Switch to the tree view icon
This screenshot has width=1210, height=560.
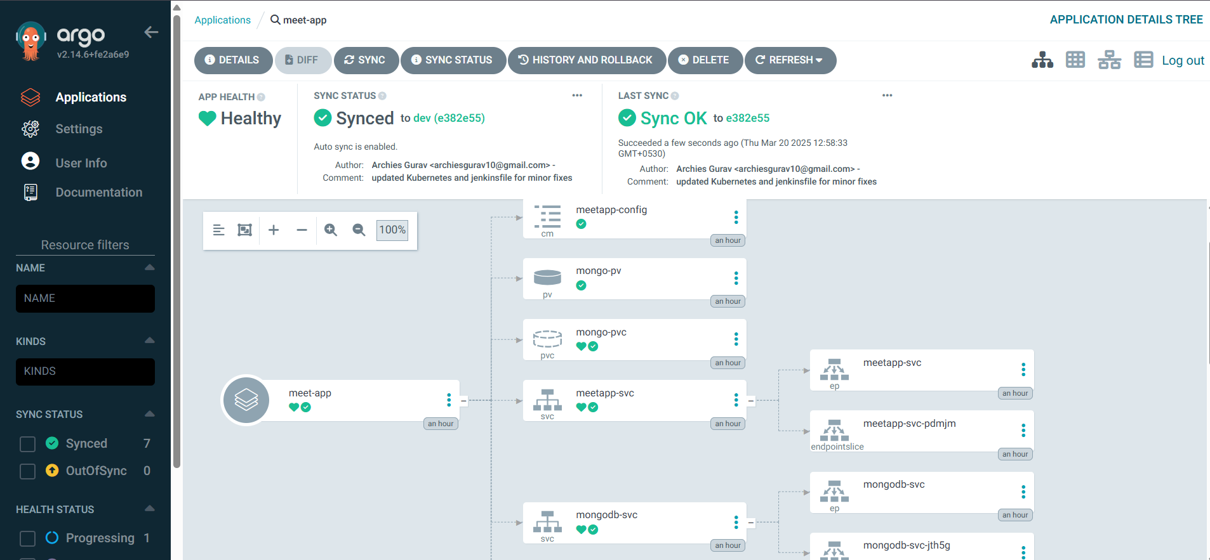(1042, 60)
